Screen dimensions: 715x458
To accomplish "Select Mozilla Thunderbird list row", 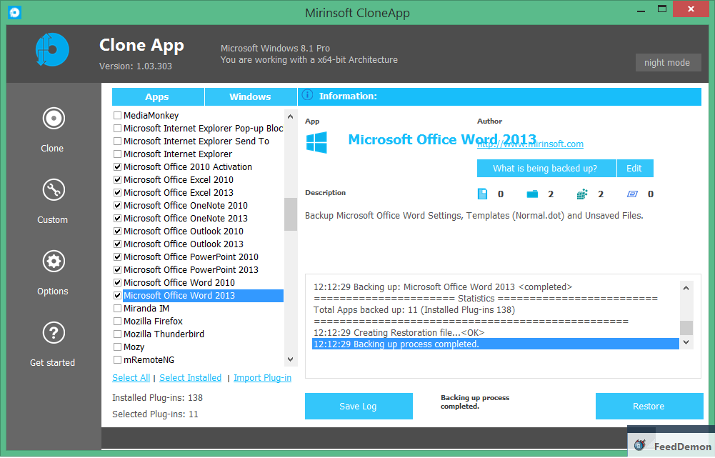I will [199, 334].
